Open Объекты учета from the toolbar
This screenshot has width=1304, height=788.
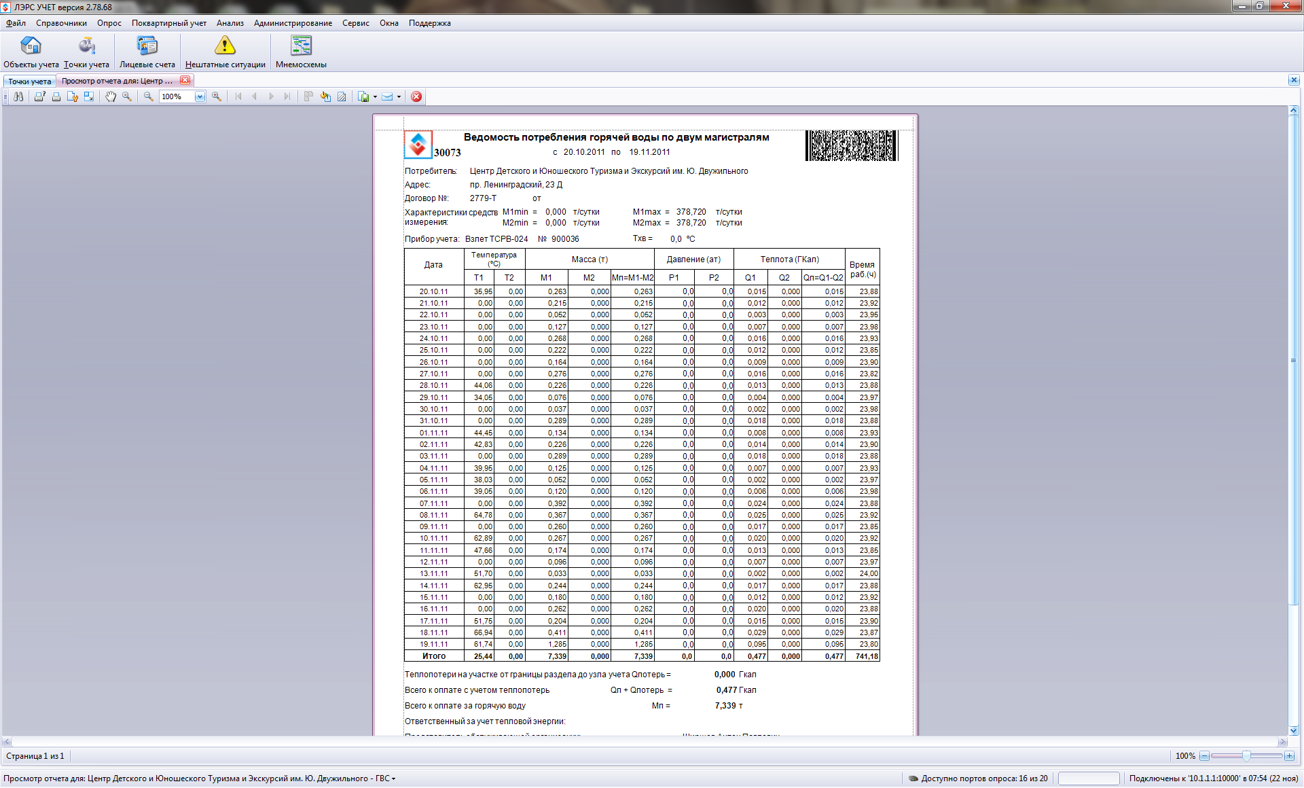31,52
